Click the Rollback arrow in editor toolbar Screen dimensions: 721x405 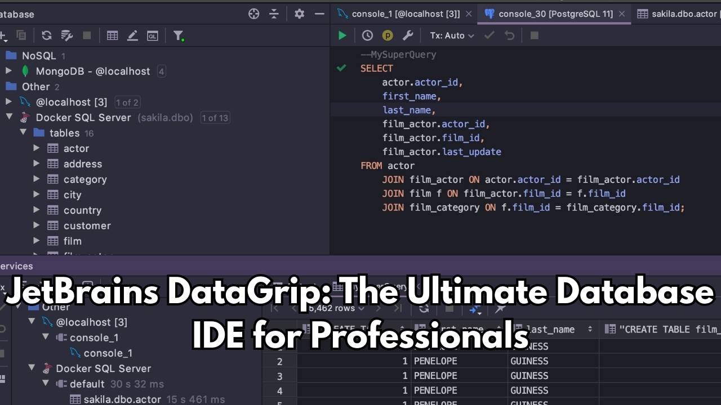click(x=510, y=35)
